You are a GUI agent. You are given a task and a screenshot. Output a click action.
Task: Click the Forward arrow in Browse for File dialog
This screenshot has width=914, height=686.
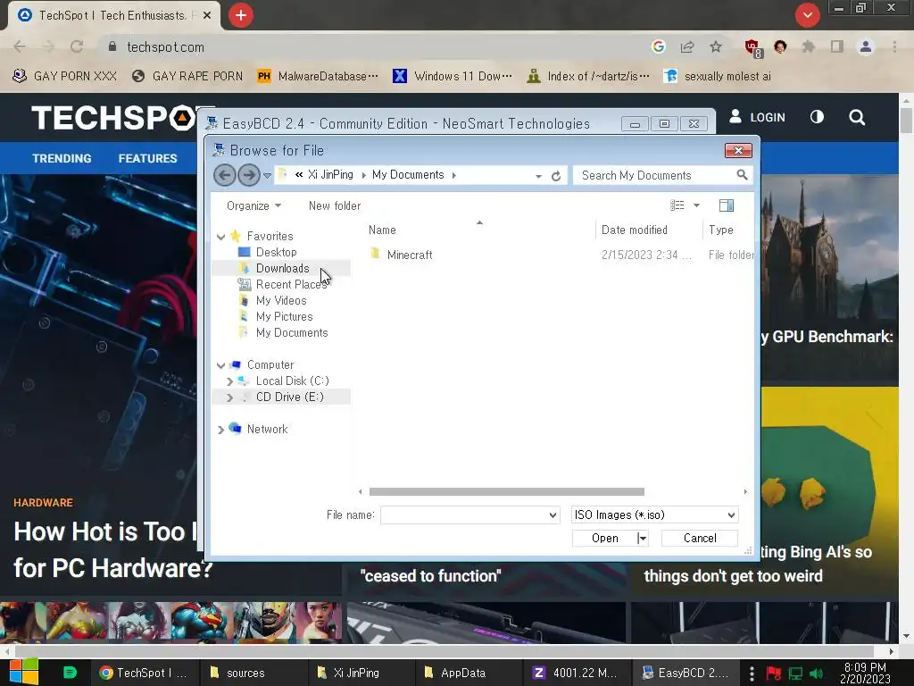tap(249, 175)
